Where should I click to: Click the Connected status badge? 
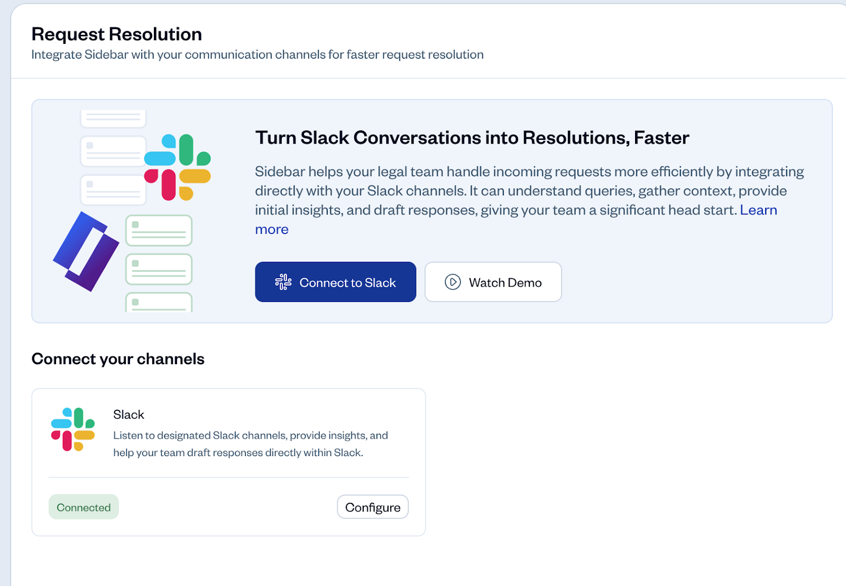click(84, 507)
